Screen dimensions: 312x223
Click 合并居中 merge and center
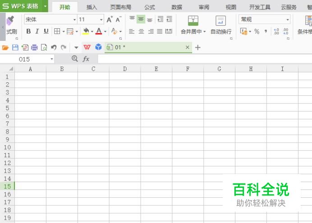click(x=193, y=25)
